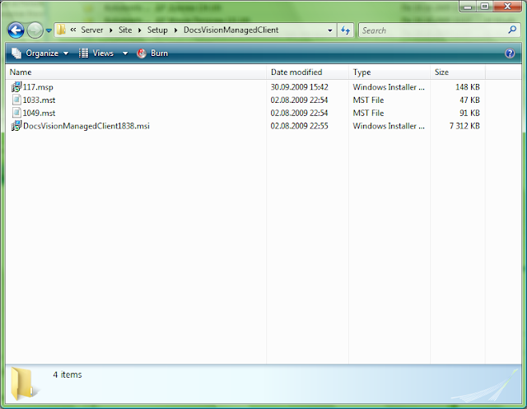Open recent pages dropdown beside Forward button
This screenshot has width=527, height=409.
click(x=49, y=30)
